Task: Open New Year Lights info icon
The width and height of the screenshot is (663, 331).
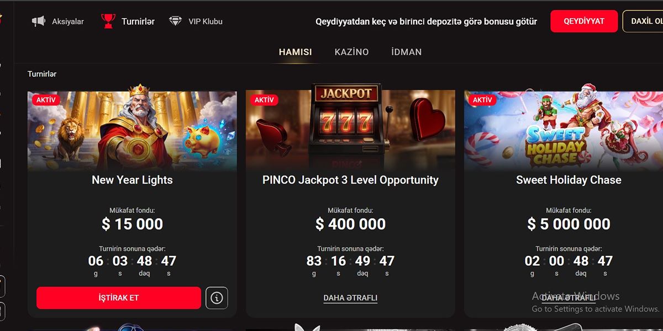Action: [x=217, y=298]
